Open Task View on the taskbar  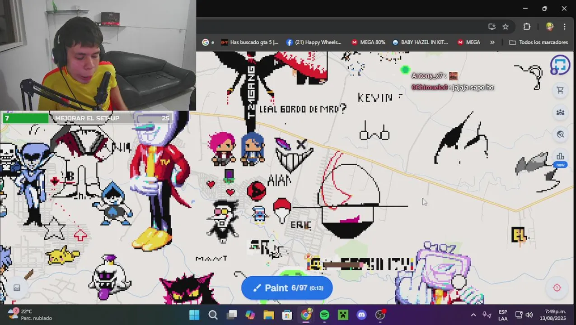click(x=232, y=315)
